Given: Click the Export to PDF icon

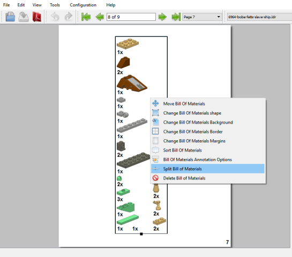Looking at the screenshot, I should (x=37, y=17).
